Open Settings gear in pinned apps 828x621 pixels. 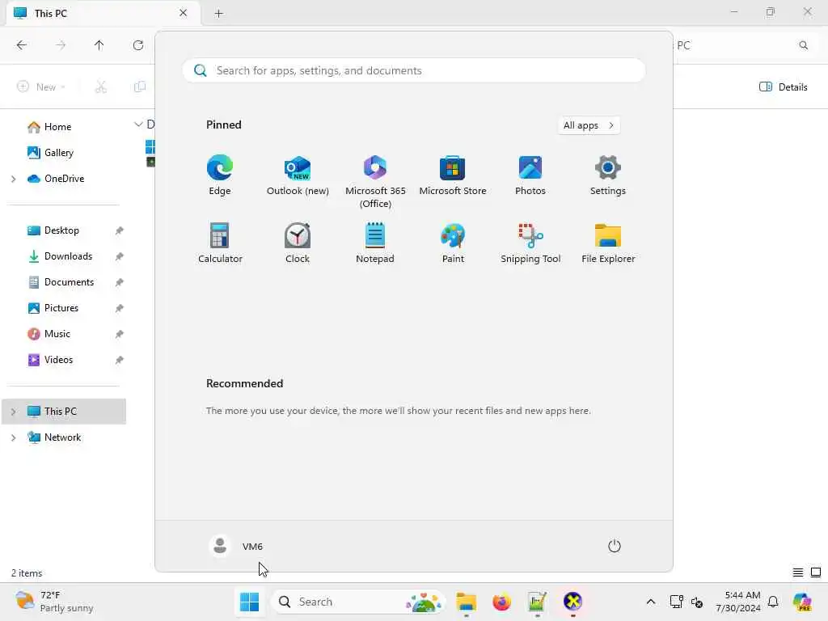coord(608,175)
